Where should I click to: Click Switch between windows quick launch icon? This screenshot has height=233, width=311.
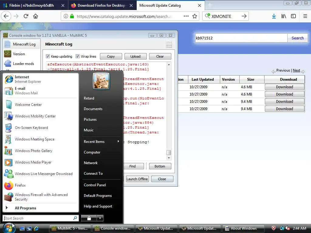[x=29, y=228]
